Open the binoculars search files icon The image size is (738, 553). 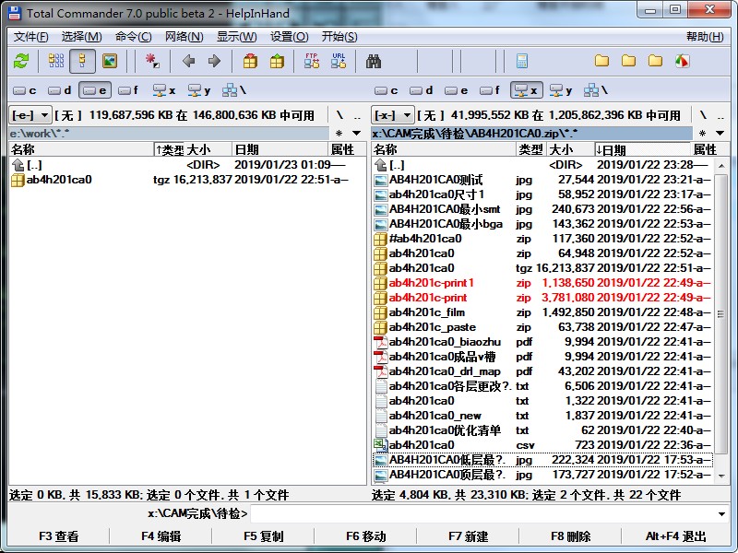coord(374,61)
